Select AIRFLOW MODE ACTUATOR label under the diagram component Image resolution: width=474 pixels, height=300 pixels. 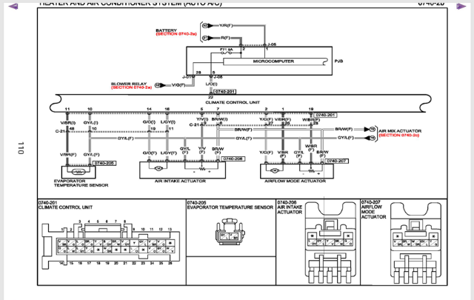tap(295, 181)
